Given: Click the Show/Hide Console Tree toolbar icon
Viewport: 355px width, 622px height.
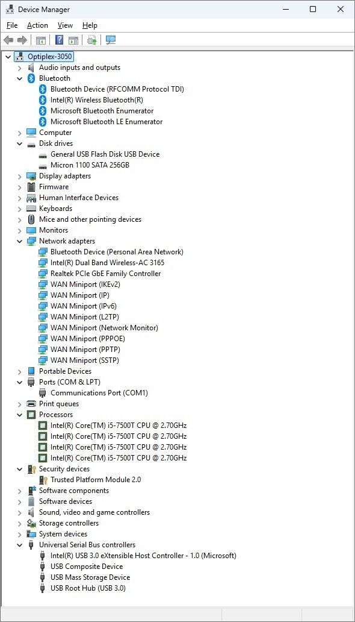Looking at the screenshot, I should (x=41, y=40).
